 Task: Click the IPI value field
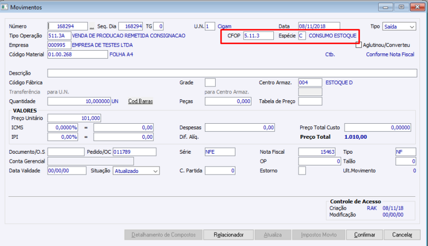point(124,137)
